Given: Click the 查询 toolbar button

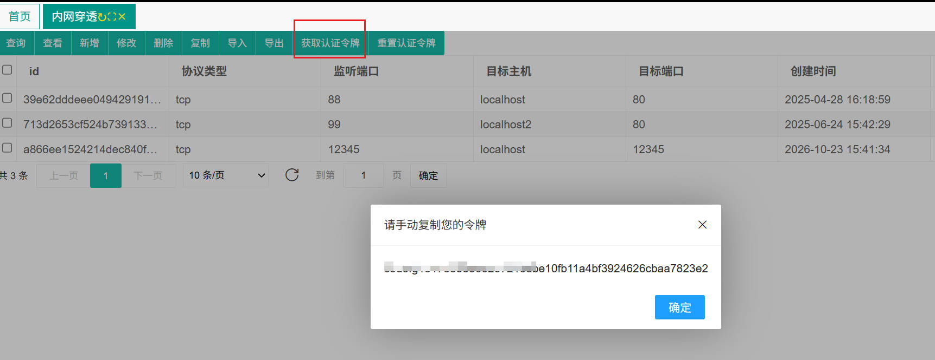Looking at the screenshot, I should pos(16,43).
